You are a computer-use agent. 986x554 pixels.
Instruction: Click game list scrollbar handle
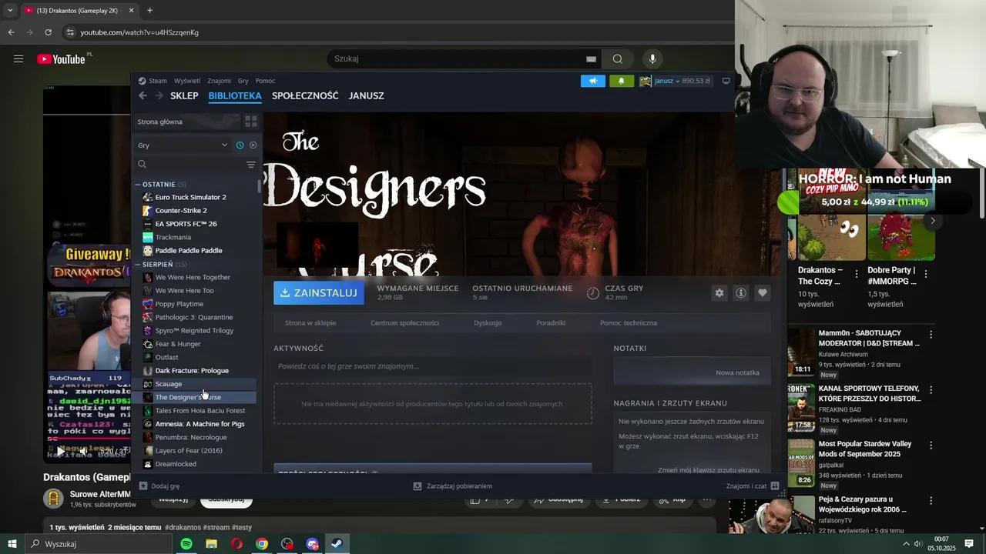[260, 185]
